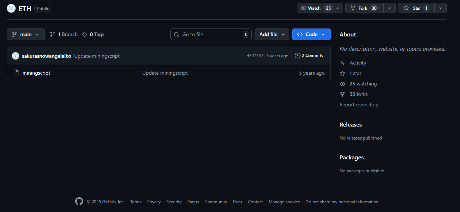Star the ETH repository
The image size is (460, 212).
(x=417, y=8)
